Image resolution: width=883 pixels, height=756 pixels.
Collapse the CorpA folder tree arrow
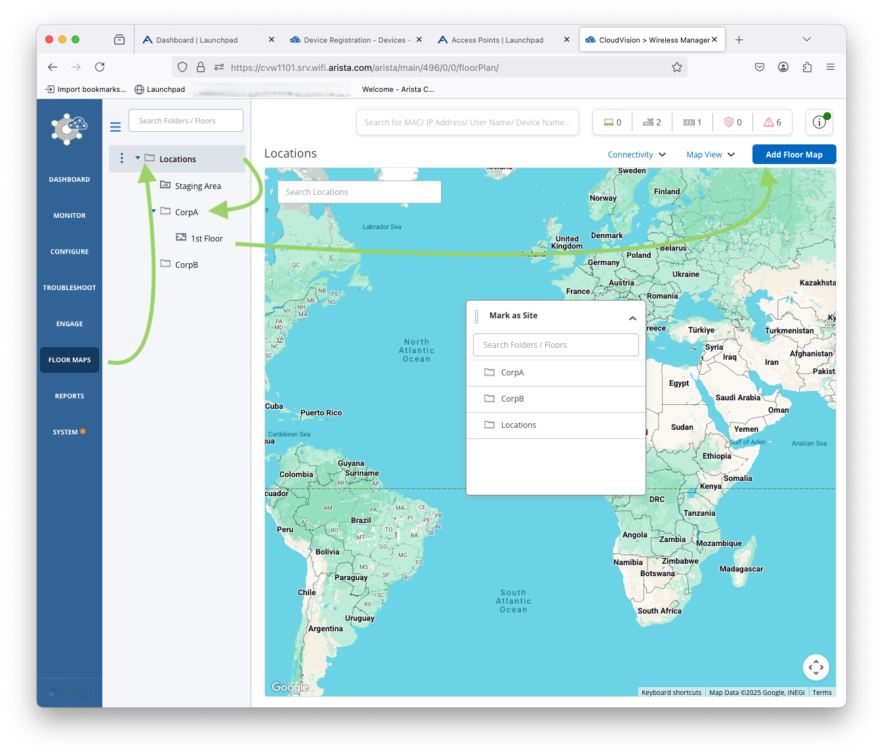tap(154, 211)
